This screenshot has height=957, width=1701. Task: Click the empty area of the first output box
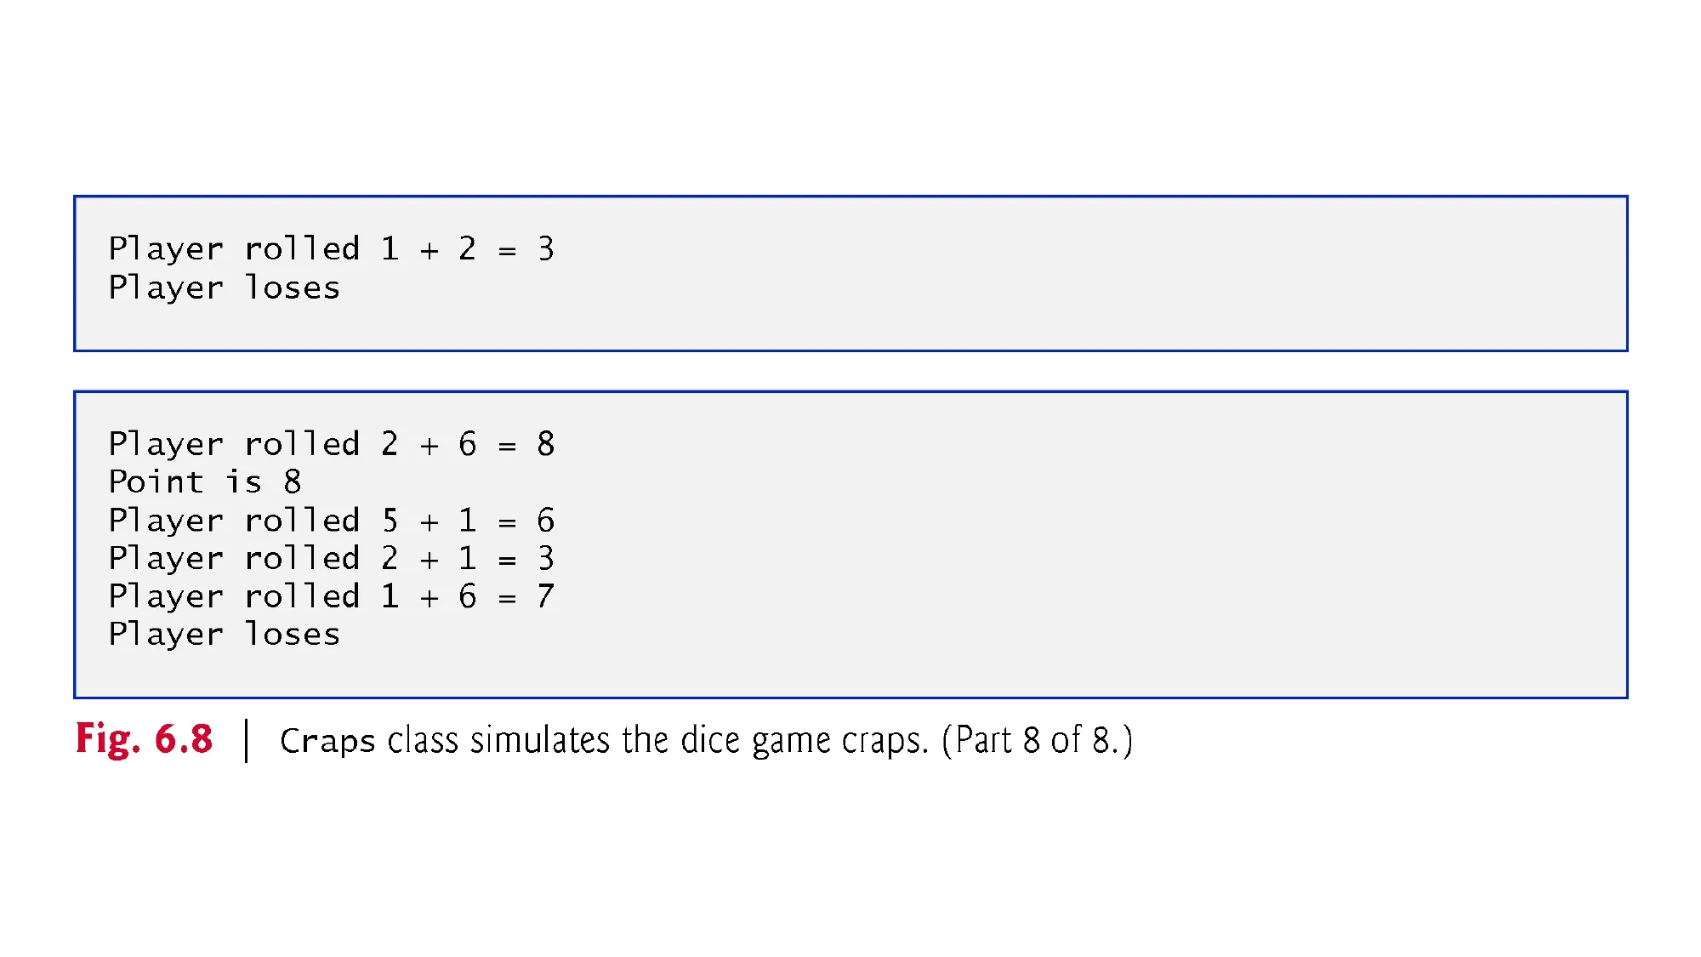click(1089, 272)
